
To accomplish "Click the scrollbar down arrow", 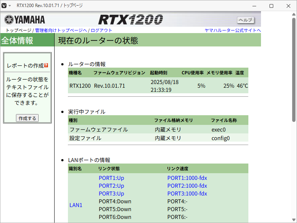I will tap(294, 220).
